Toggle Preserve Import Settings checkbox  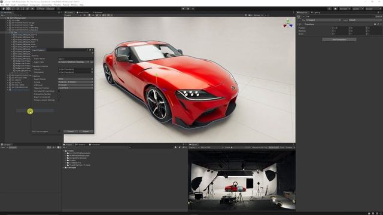[x=59, y=100]
